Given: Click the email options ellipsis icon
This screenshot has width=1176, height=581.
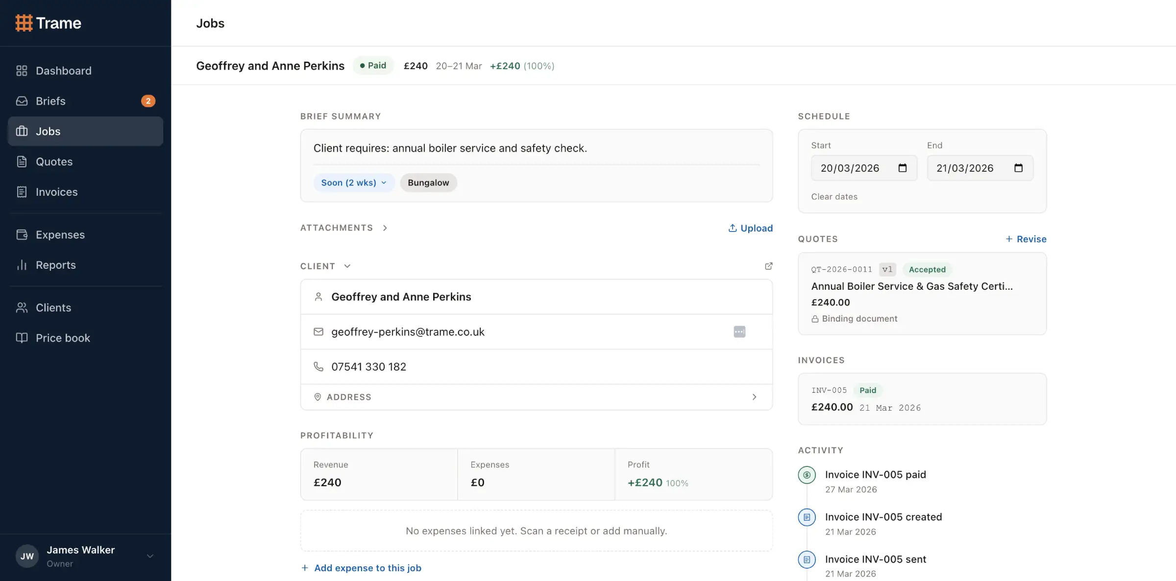Looking at the screenshot, I should (x=739, y=332).
